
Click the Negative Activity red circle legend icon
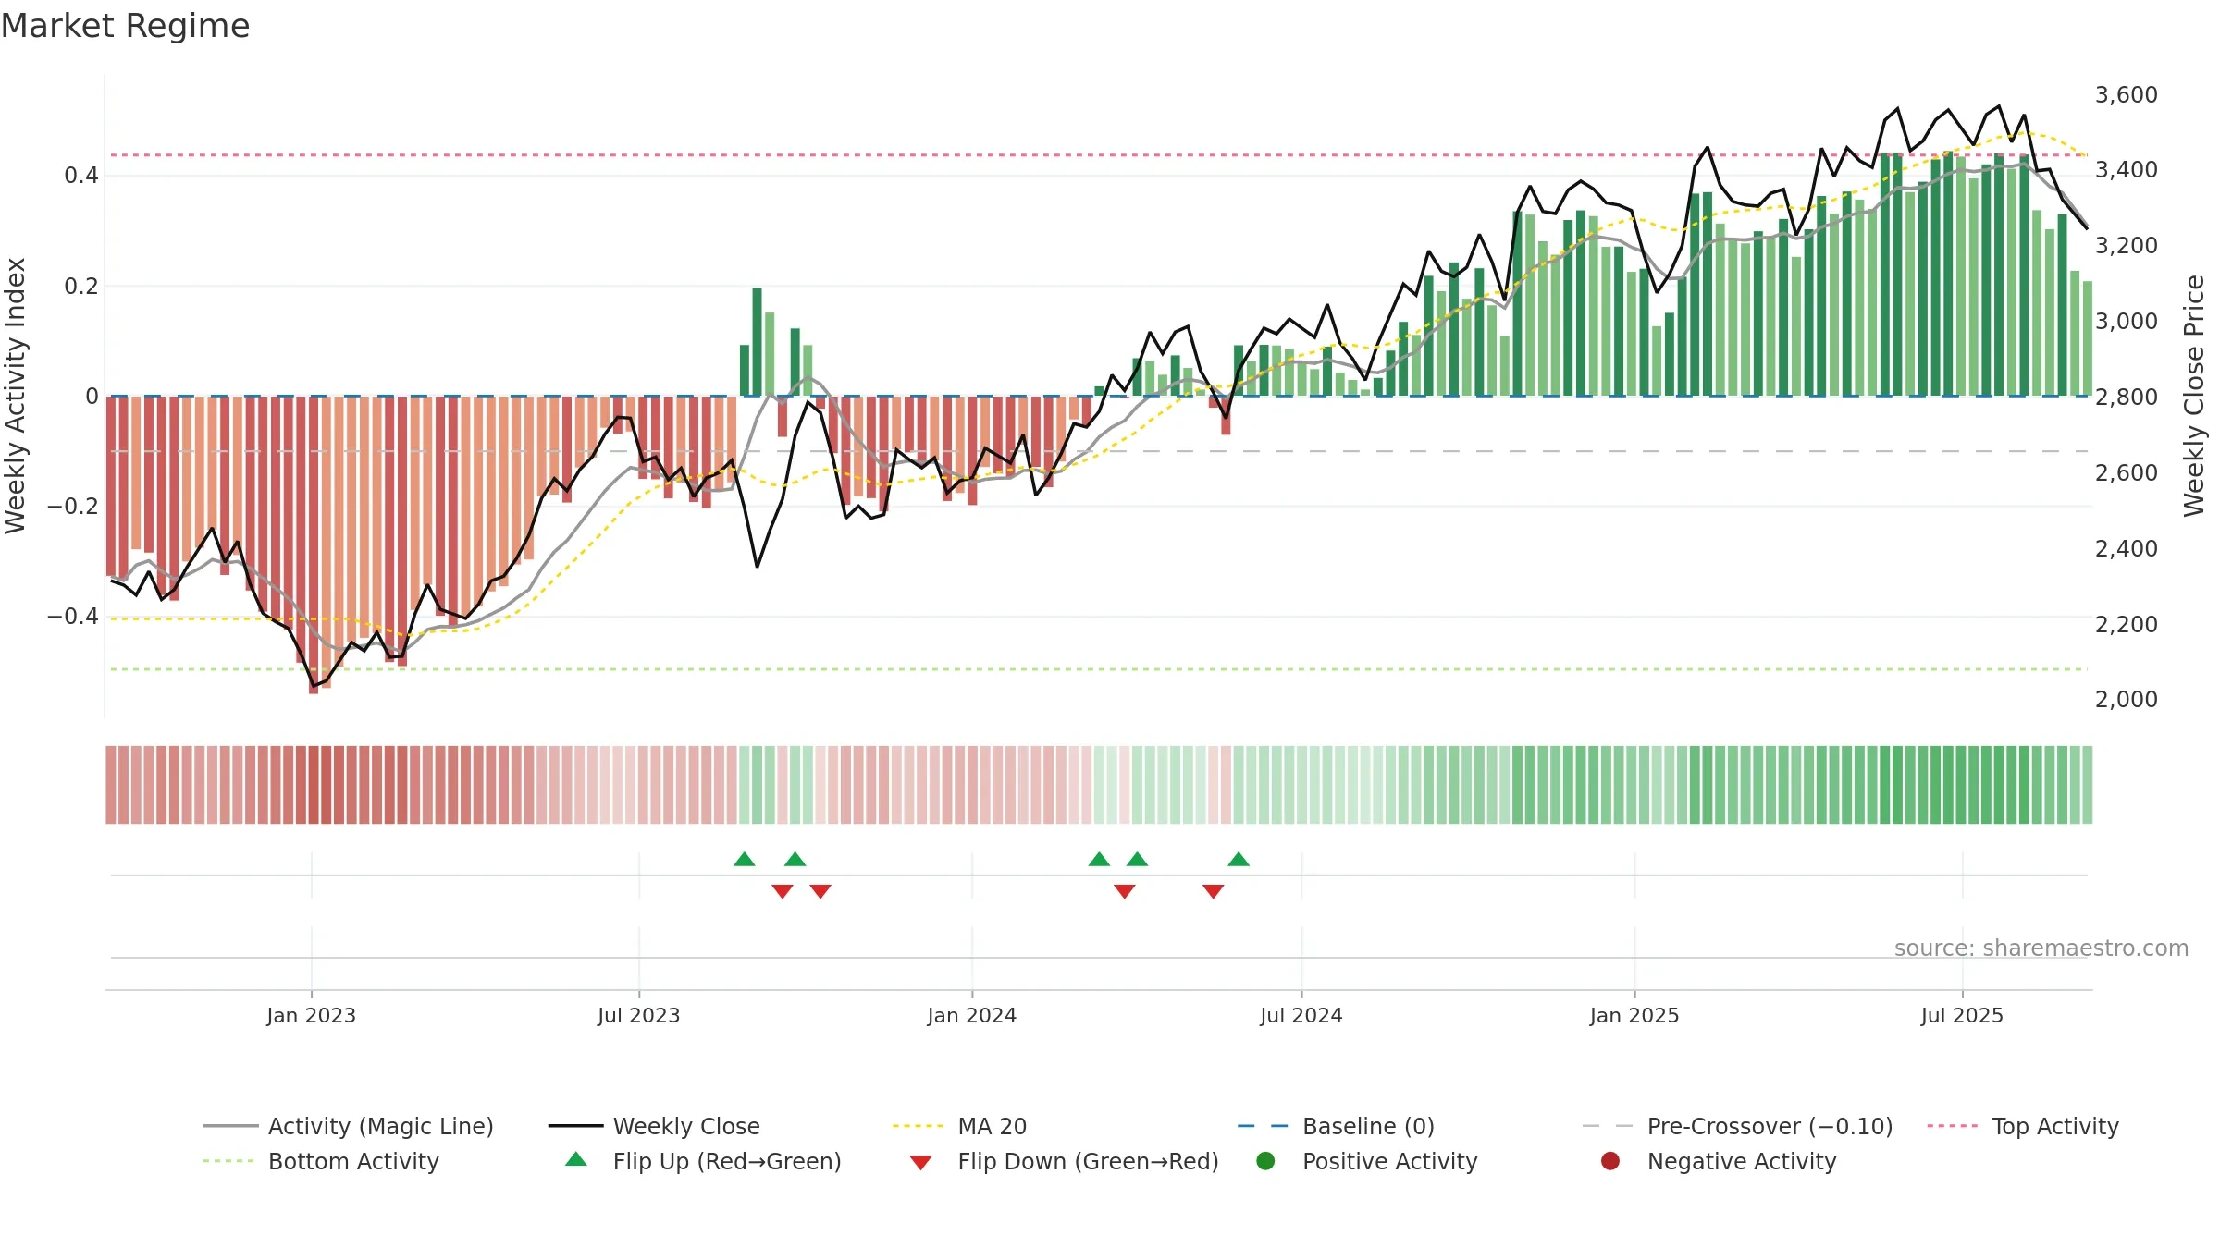1610,1161
